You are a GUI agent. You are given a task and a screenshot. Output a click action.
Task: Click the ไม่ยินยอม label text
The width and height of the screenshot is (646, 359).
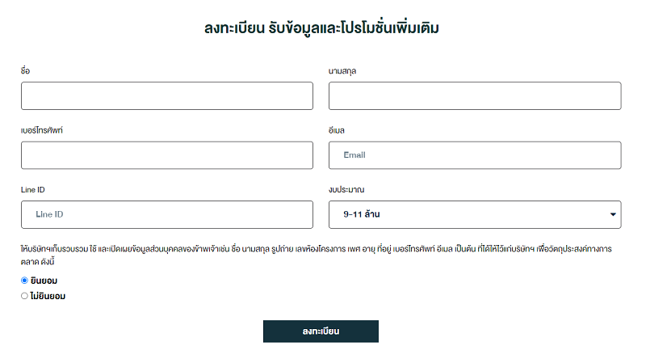click(x=48, y=296)
